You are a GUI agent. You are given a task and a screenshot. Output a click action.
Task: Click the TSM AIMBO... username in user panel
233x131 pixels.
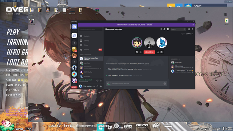88,86
